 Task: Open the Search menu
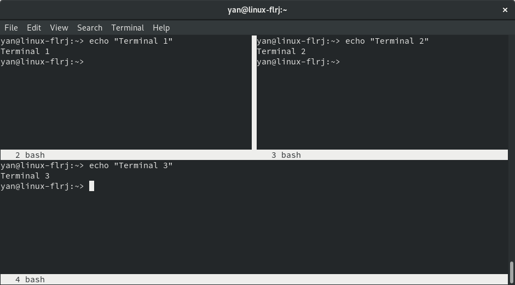click(90, 28)
